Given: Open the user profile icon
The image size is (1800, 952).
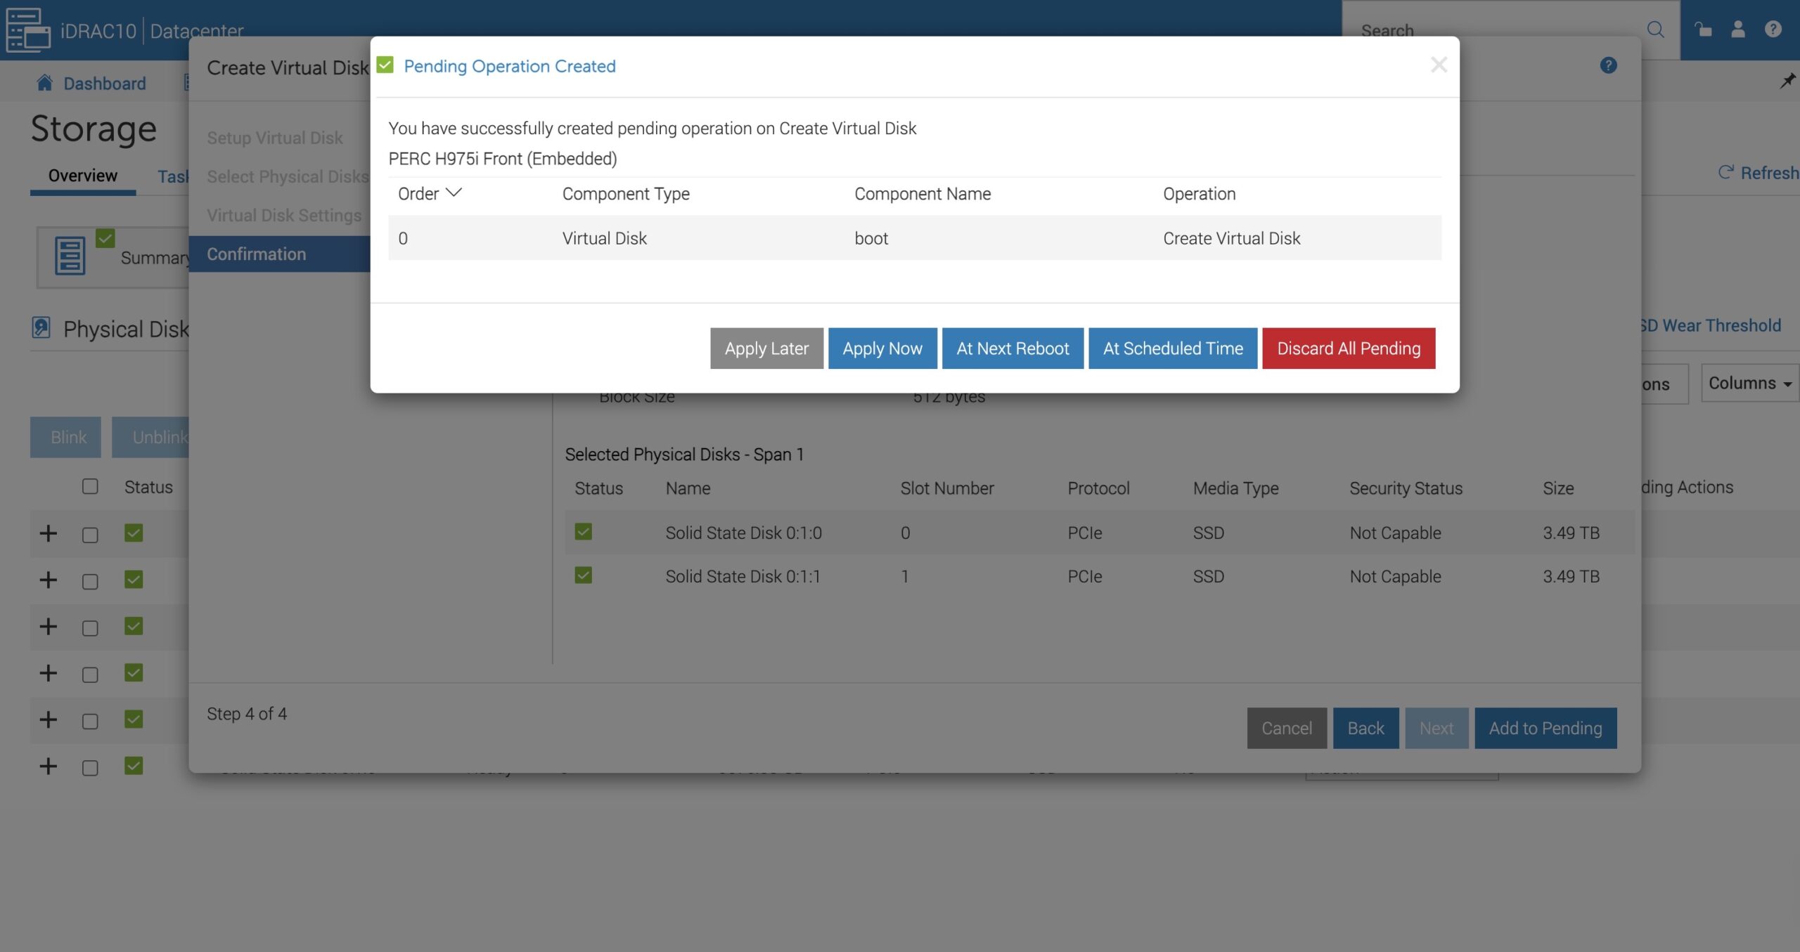Looking at the screenshot, I should (x=1737, y=30).
